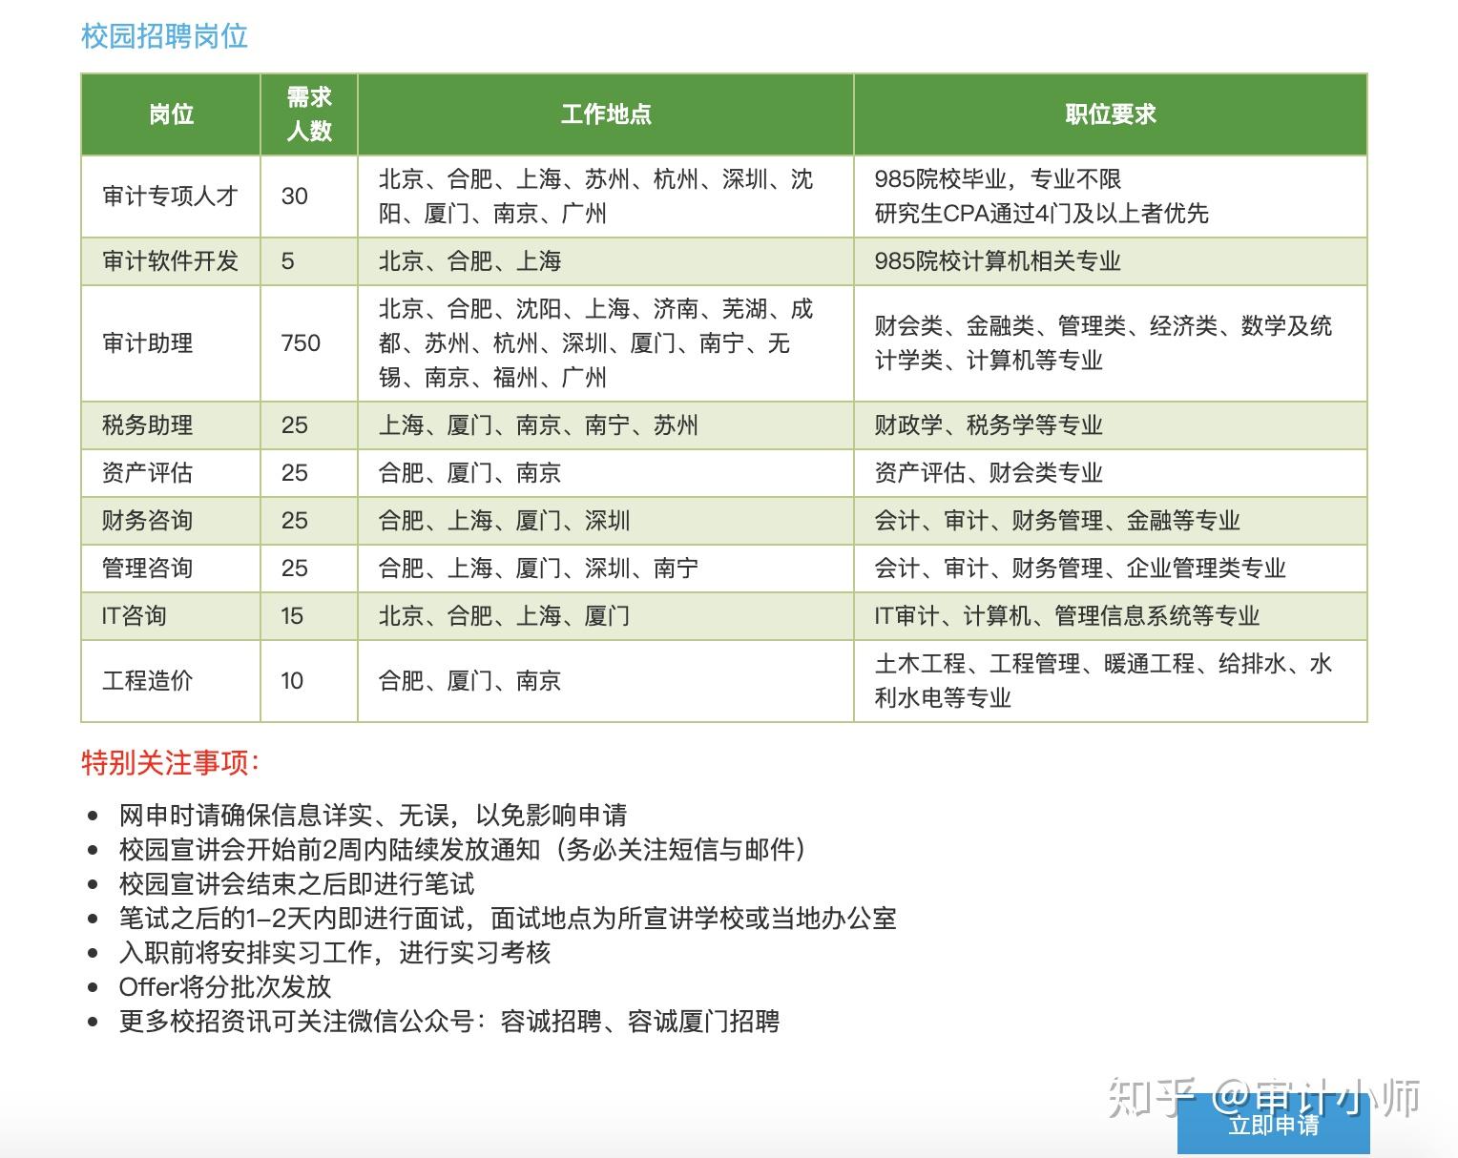Viewport: 1458px width, 1158px height.
Task: Click the bullet 校园宣讲会开始前2周内陆续发放通知
Action: click(x=463, y=850)
